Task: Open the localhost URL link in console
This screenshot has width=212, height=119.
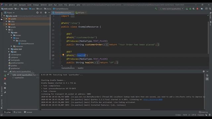Action: pyautogui.click(x=153, y=99)
